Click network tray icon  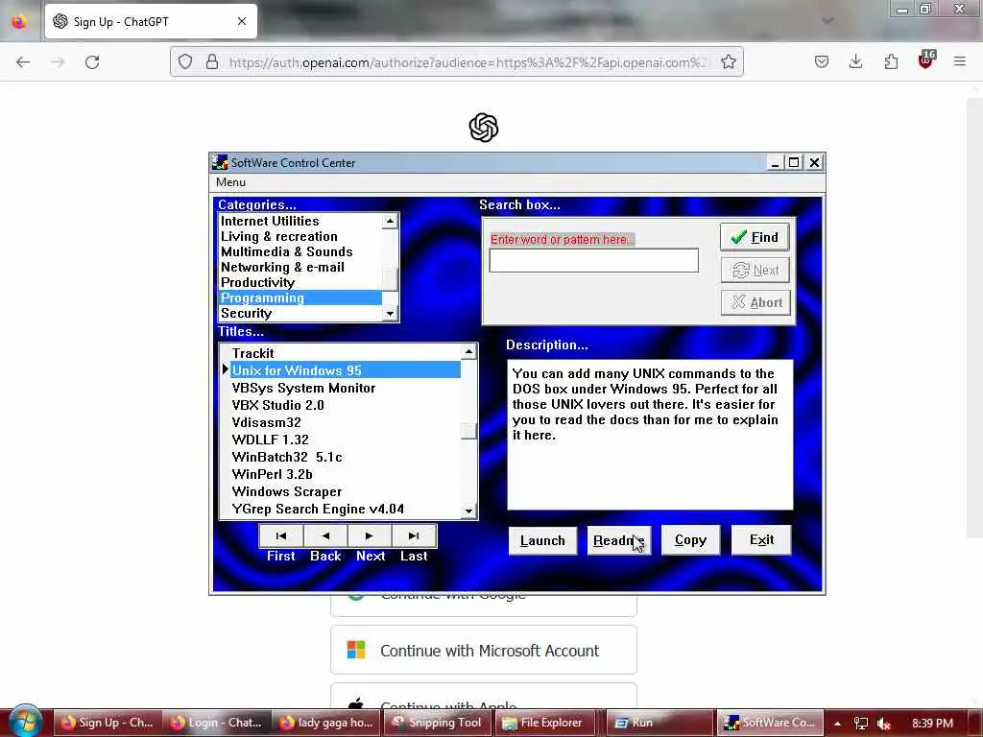[x=860, y=724]
